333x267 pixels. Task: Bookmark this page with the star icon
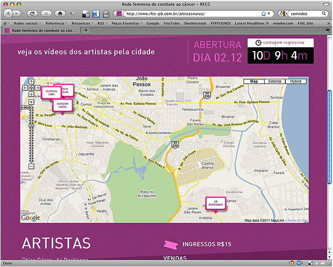click(263, 14)
